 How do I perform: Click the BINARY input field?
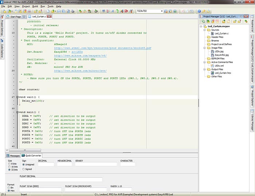[96, 164]
